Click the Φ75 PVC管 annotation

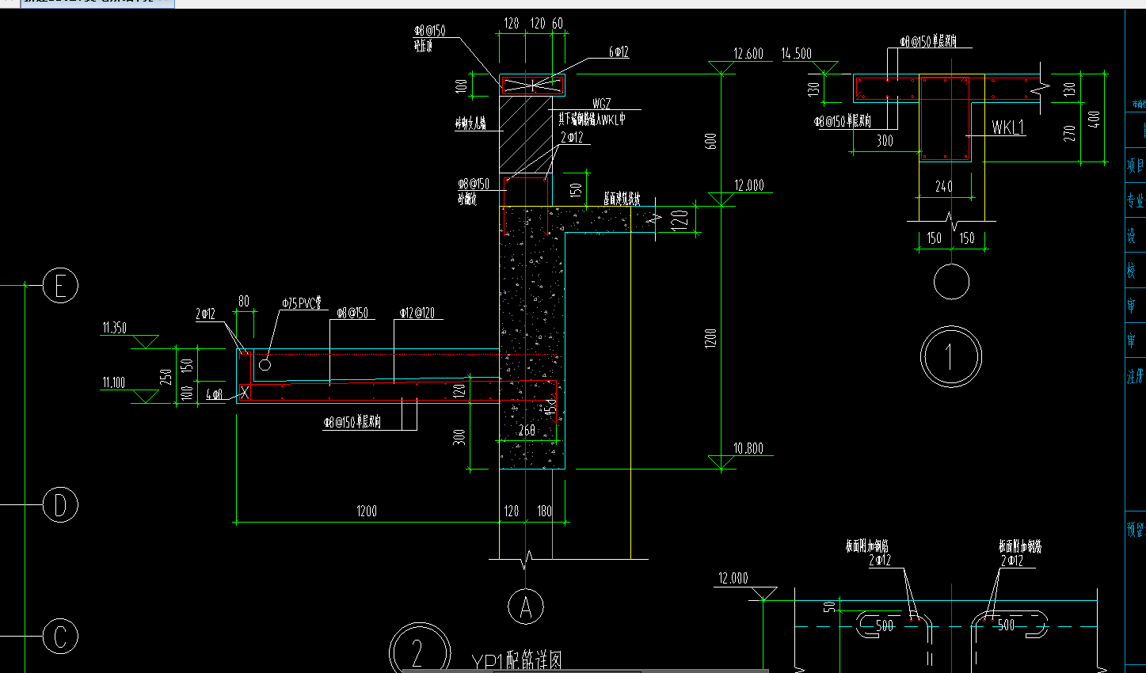point(302,303)
